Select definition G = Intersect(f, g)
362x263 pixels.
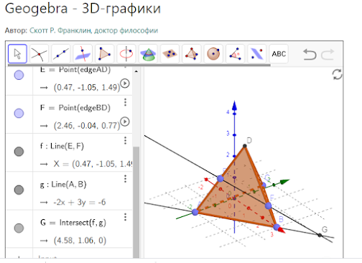[73, 223]
